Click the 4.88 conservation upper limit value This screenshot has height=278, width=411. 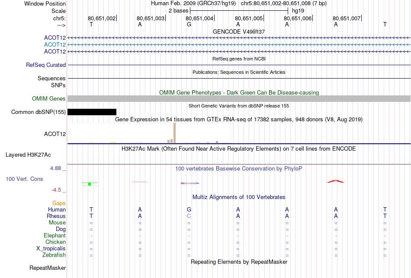pyautogui.click(x=55, y=168)
